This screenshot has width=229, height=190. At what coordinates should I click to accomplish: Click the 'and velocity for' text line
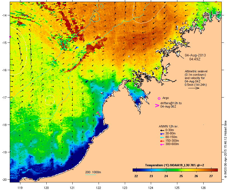[x=195, y=78]
